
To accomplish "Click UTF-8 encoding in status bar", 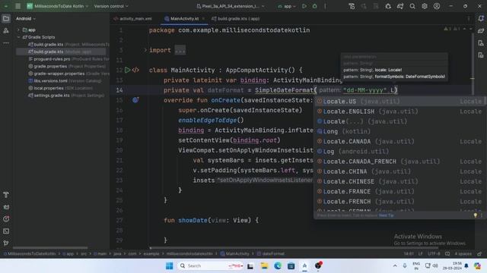I will (x=434, y=254).
